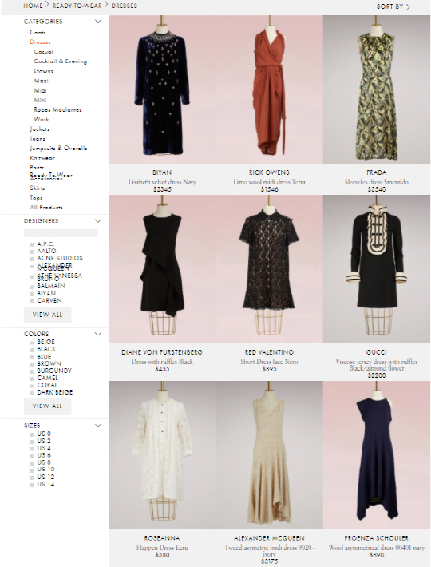Select Jumpsuits & Overalls category
431x567 pixels.
click(58, 149)
